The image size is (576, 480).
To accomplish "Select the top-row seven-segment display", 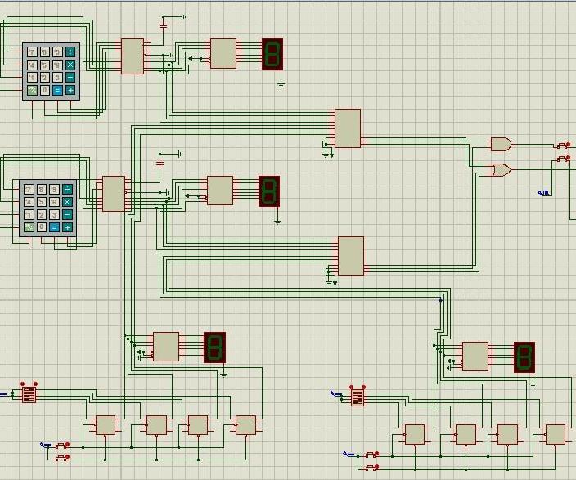I will click(272, 54).
